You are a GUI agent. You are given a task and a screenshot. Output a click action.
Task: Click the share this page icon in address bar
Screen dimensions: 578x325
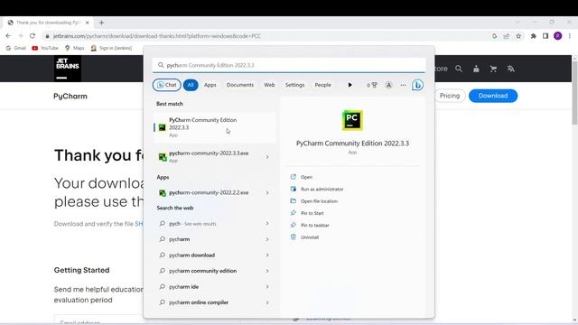507,36
